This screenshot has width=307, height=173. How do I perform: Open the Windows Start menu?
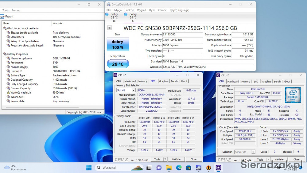coord(89,167)
